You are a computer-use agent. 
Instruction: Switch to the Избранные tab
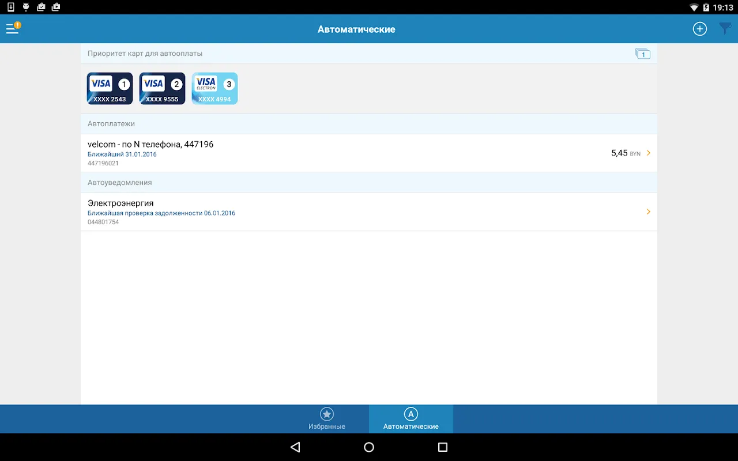327,419
